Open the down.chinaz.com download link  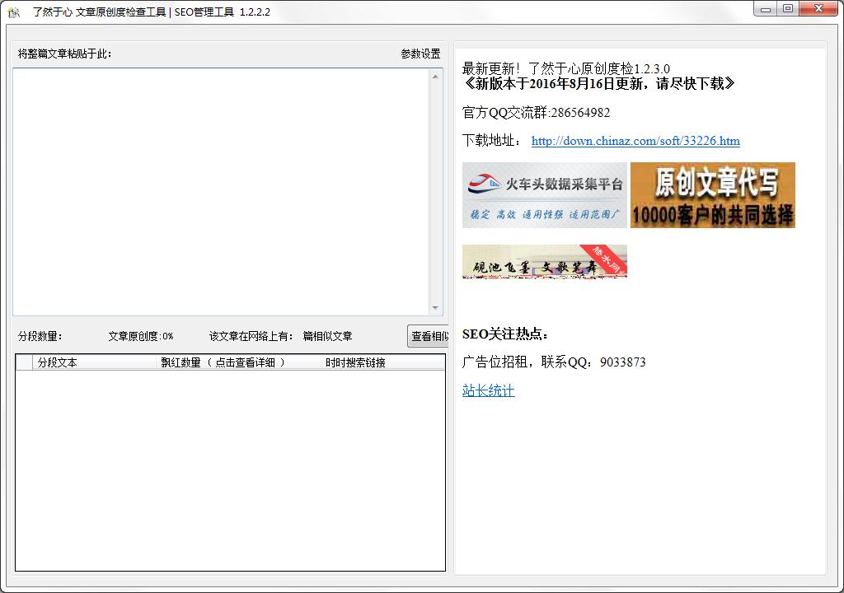pyautogui.click(x=635, y=141)
